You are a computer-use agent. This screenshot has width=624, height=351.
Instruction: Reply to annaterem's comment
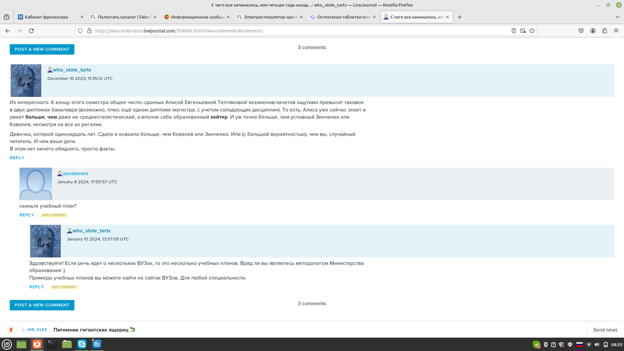click(x=27, y=215)
